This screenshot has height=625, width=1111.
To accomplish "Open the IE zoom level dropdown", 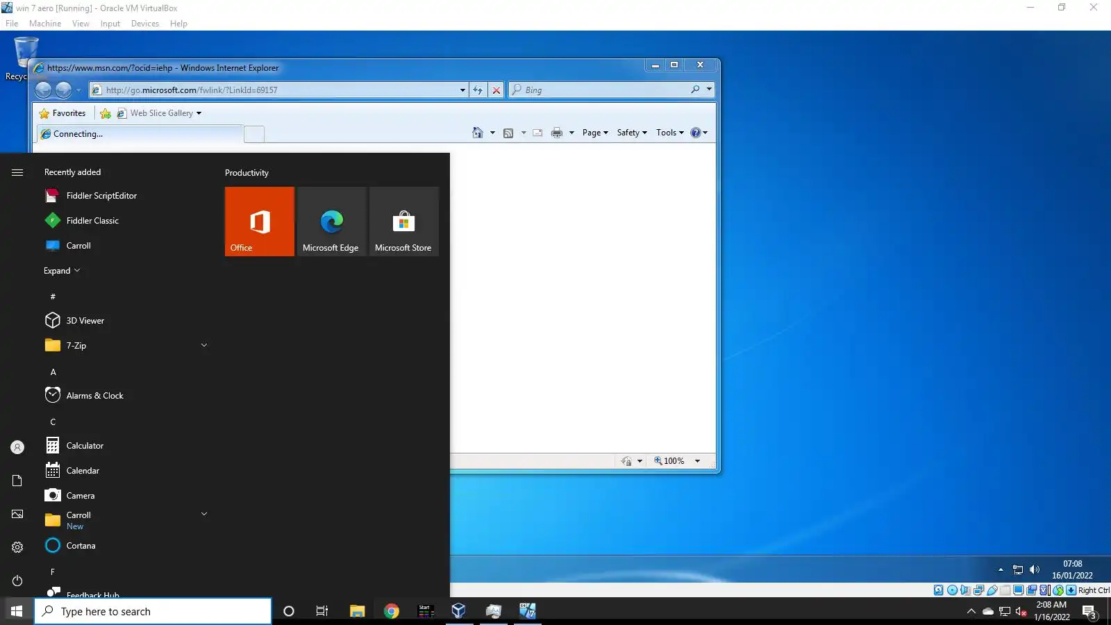I will pyautogui.click(x=697, y=461).
